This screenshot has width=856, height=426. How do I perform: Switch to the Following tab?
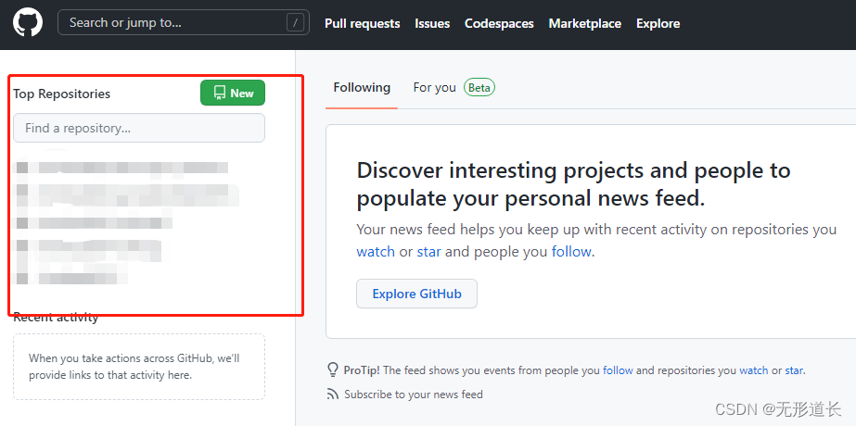coord(362,87)
